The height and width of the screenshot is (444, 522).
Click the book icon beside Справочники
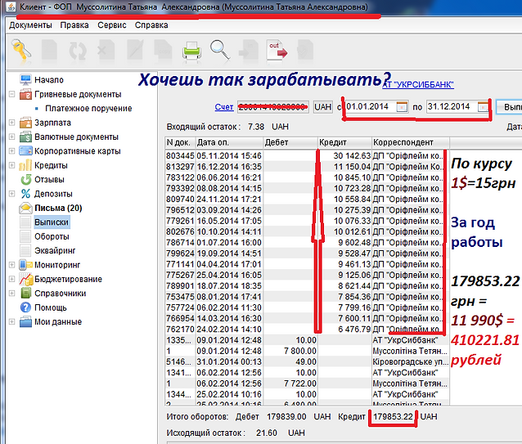coord(25,294)
